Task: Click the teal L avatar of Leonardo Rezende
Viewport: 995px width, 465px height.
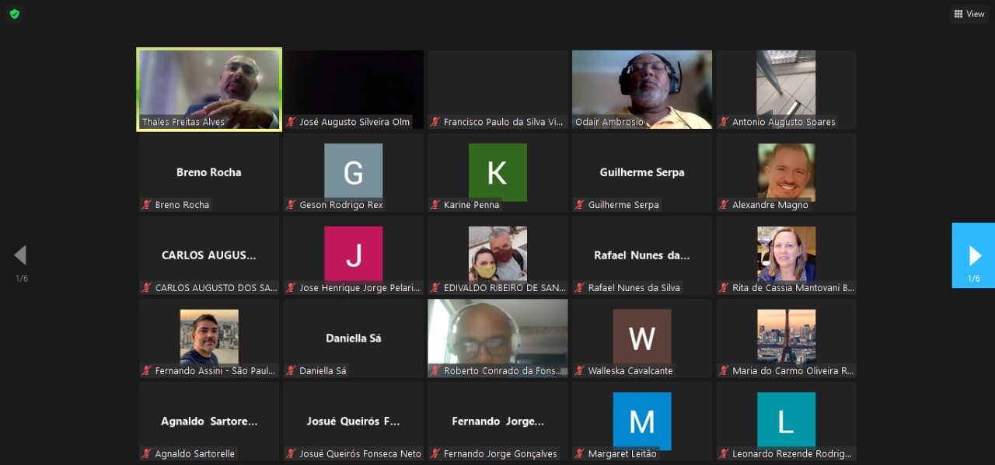Action: [x=786, y=420]
